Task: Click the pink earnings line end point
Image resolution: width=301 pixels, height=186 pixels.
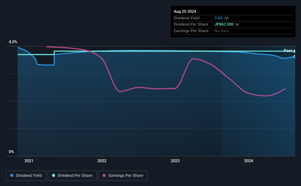Action: [285, 89]
